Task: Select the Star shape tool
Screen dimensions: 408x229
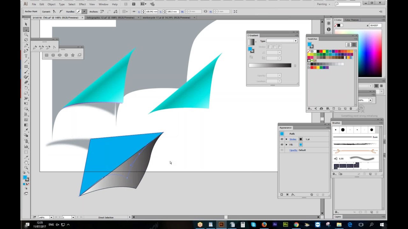Action: point(73,55)
